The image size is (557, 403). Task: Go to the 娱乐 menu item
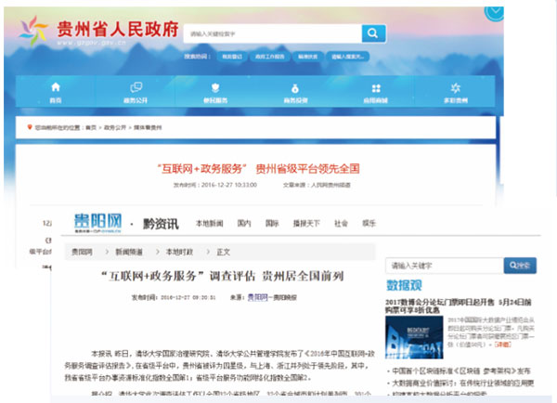pyautogui.click(x=369, y=224)
